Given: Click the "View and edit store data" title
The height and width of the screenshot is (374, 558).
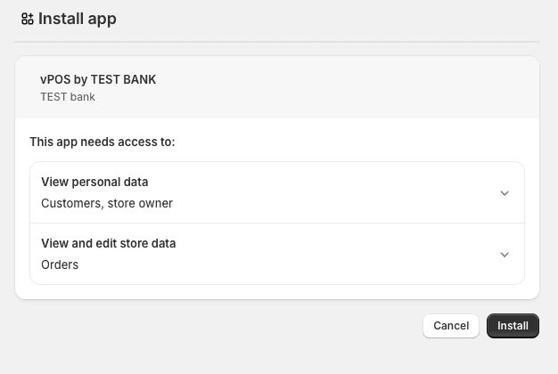Looking at the screenshot, I should click(109, 244).
